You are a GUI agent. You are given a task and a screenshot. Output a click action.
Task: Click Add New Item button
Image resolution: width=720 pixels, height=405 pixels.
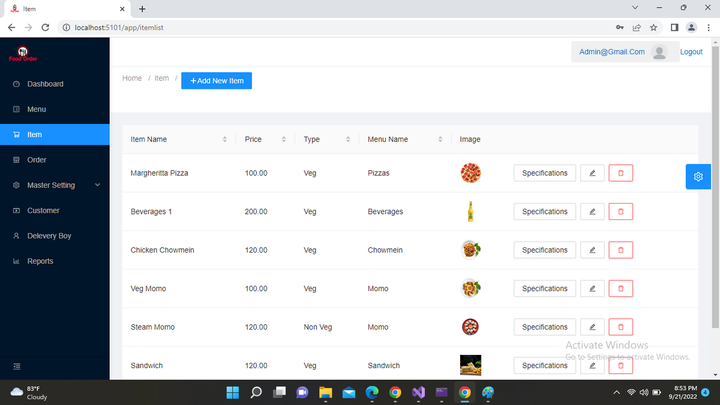[x=217, y=80]
